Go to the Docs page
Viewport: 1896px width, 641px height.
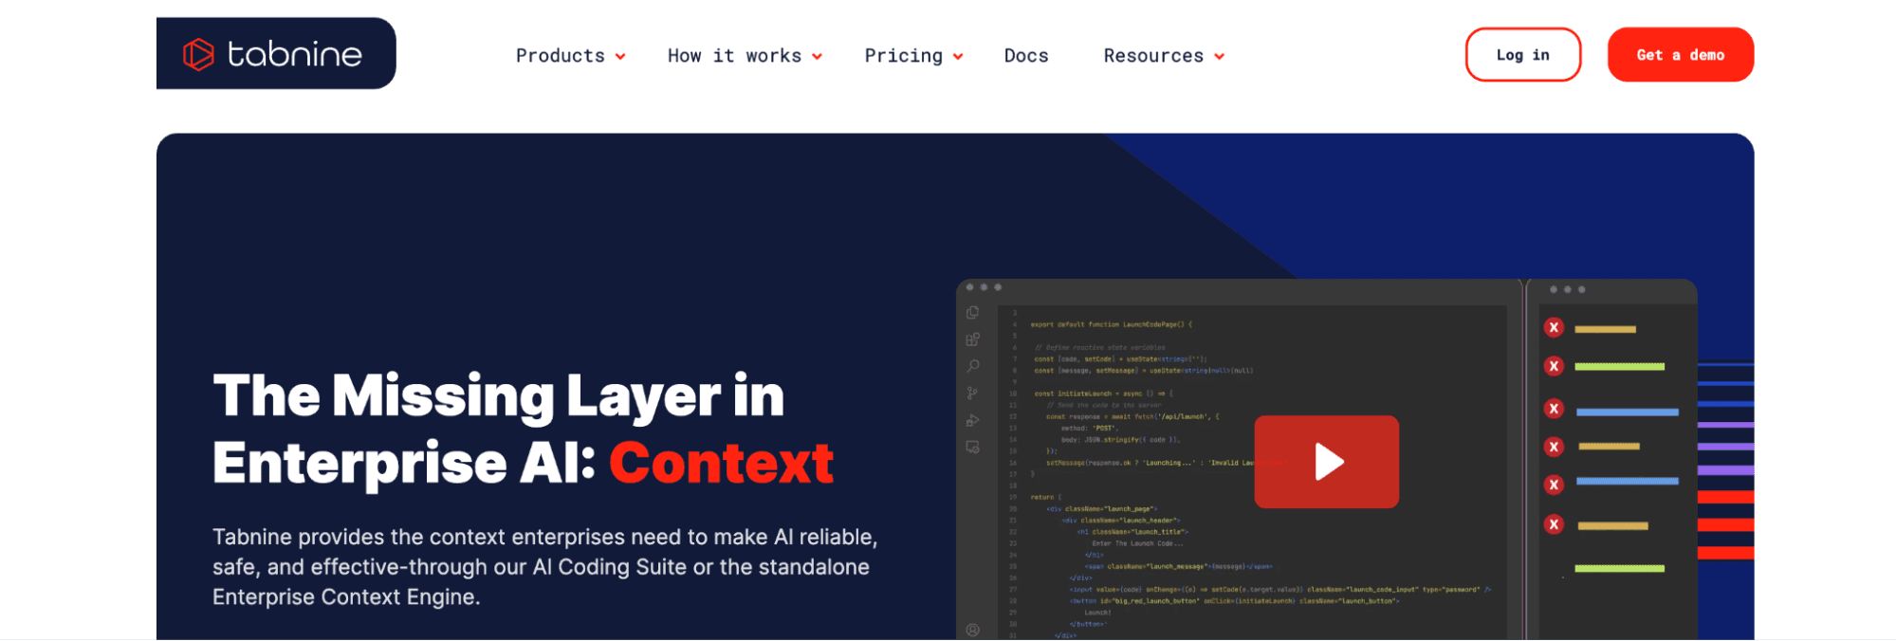click(1026, 56)
